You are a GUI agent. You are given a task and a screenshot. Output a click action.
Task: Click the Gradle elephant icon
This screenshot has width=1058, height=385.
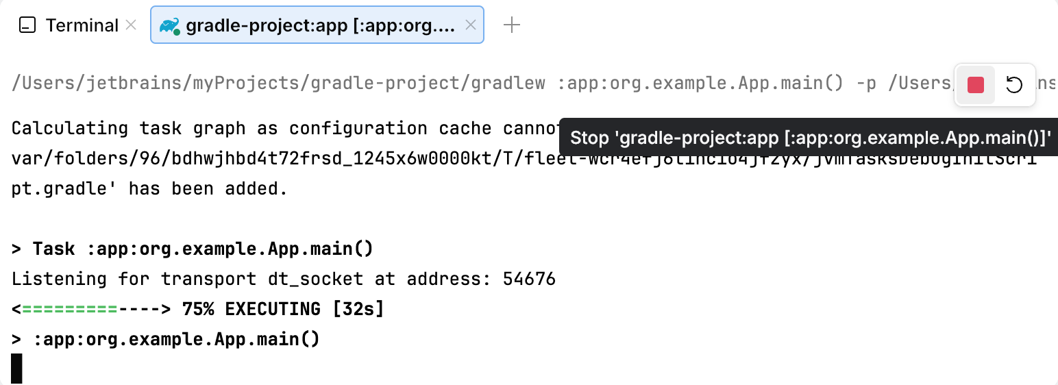coord(169,26)
